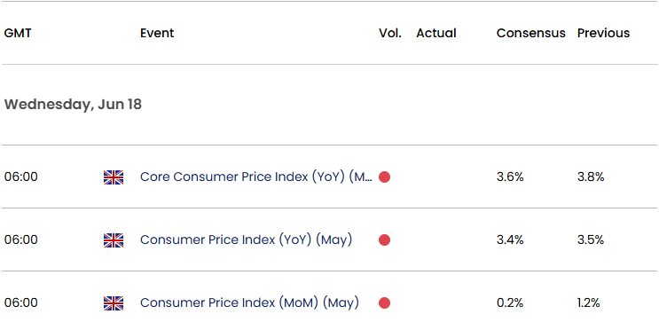Image resolution: width=659 pixels, height=330 pixels.
Task: Click UK flag beside Consumer Price Index (MoM)
Action: click(114, 303)
